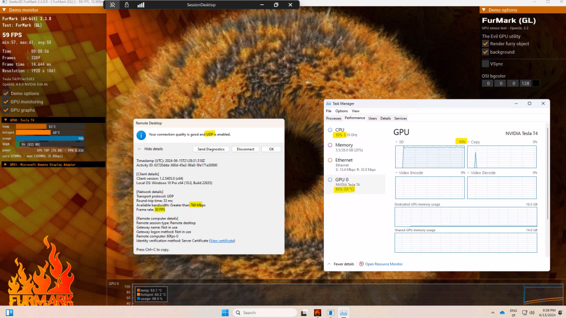The height and width of the screenshot is (318, 566).
Task: Open Task Manager View menu
Action: click(355, 111)
